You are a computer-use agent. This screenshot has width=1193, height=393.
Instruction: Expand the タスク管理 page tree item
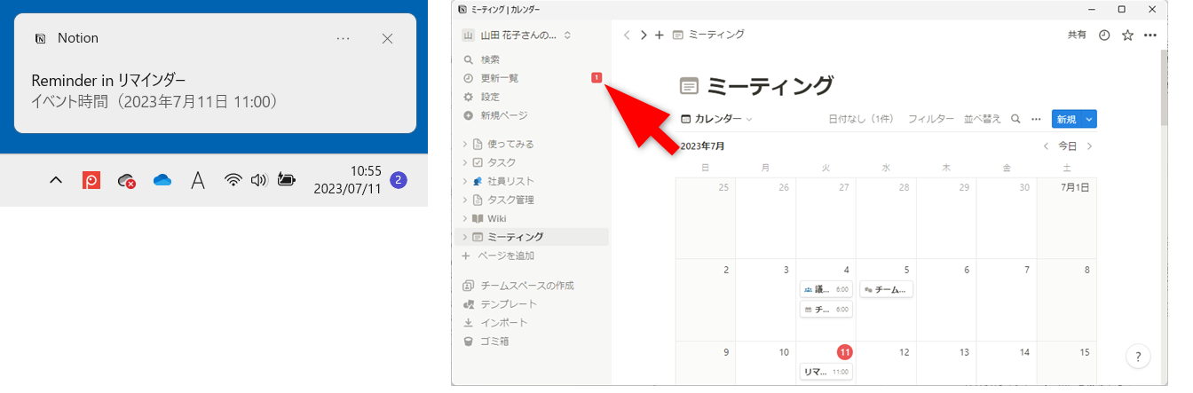click(464, 200)
